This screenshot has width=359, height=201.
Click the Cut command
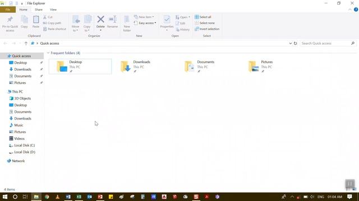[x=48, y=17]
